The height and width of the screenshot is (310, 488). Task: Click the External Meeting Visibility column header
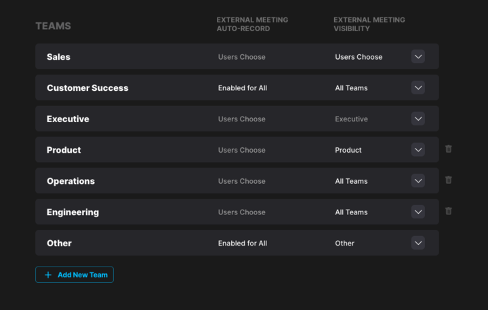369,24
